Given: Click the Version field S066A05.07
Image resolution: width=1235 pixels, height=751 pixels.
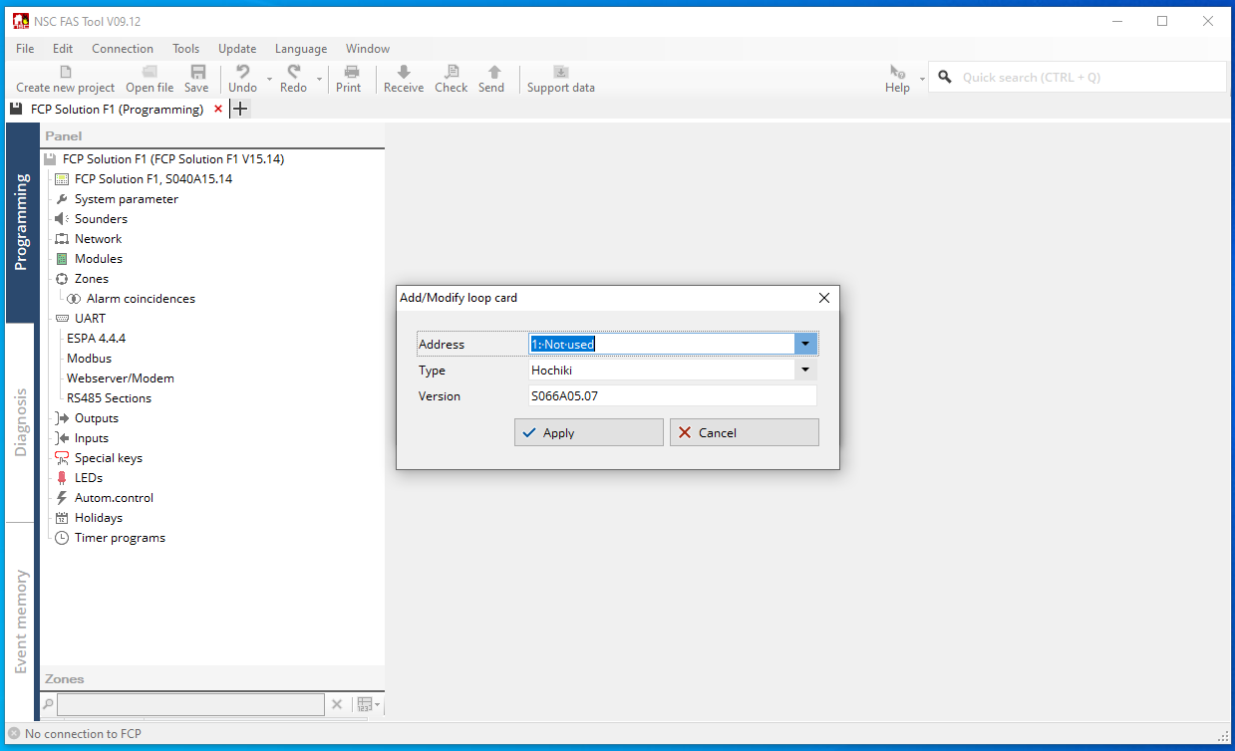Looking at the screenshot, I should [x=672, y=395].
